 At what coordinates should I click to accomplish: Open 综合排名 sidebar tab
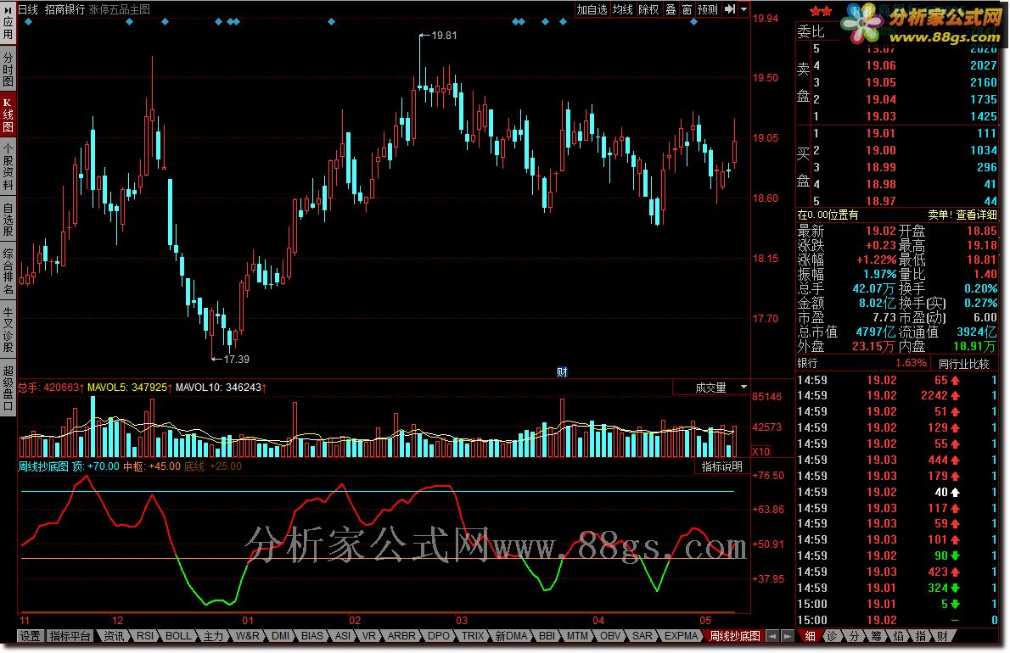(x=8, y=271)
